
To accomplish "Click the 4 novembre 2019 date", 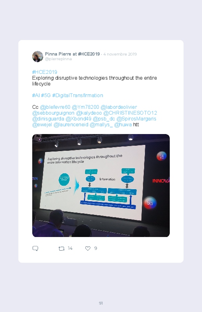I will coord(120,54).
